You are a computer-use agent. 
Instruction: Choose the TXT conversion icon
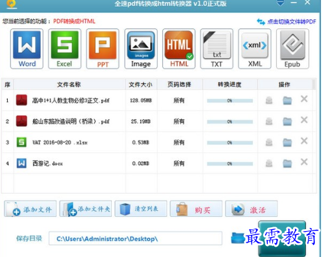[217, 49]
